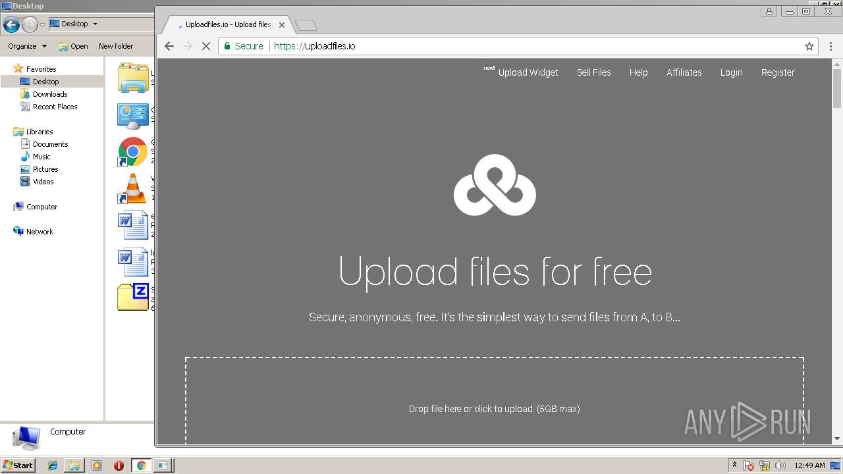Screen dimensions: 843x474
Task: Click the Opera taskbar icon
Action: (119, 465)
